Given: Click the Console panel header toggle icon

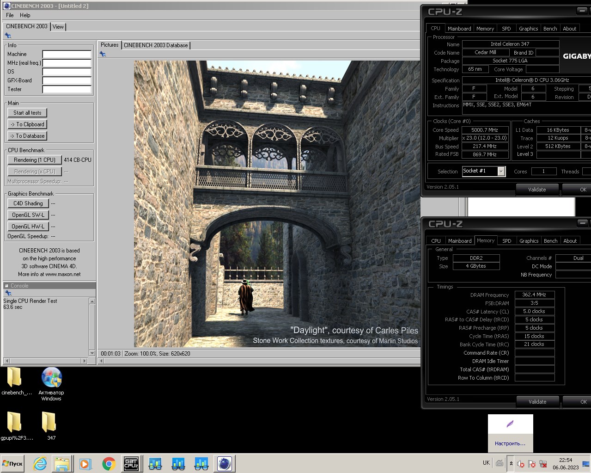Looking at the screenshot, I should 6,286.
